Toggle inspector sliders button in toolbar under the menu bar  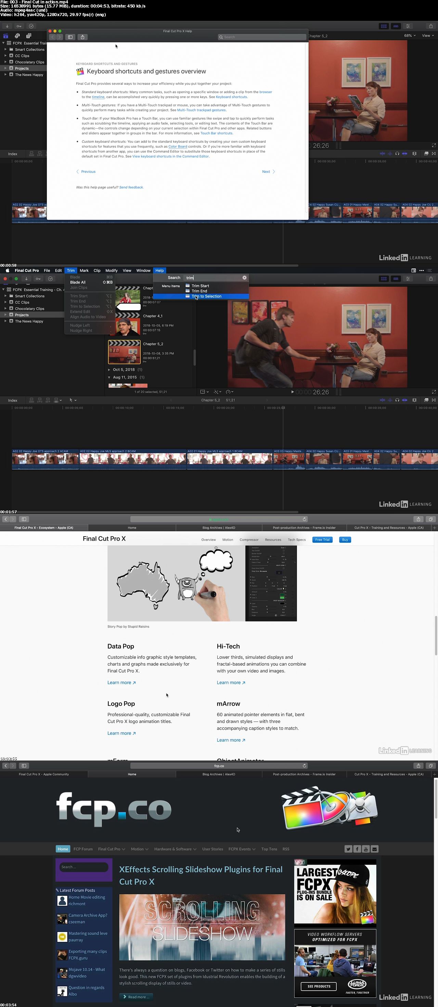[408, 279]
